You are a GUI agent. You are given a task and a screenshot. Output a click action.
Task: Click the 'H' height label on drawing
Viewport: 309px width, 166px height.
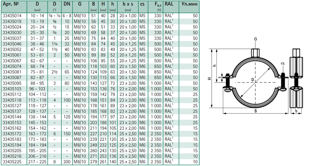point(209,78)
